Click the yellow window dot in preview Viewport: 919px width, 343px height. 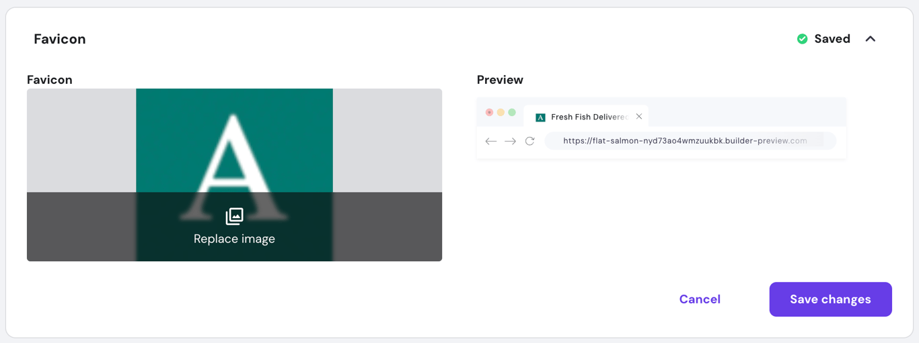501,112
